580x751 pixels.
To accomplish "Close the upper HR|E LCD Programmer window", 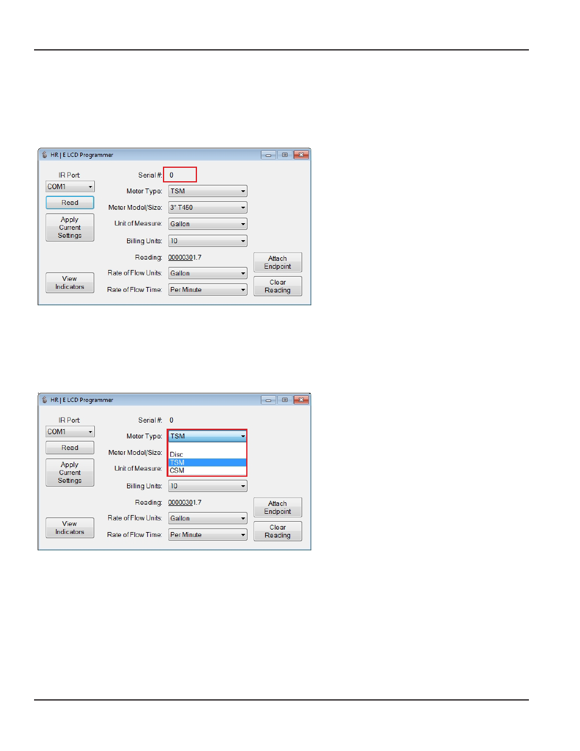I will pyautogui.click(x=301, y=154).
